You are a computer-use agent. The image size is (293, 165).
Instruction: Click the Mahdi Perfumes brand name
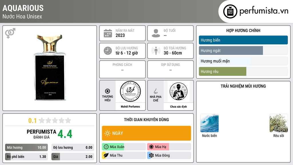(130, 107)
